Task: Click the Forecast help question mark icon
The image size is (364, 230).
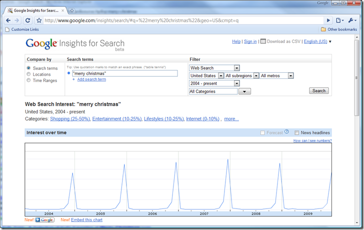Action: click(286, 132)
